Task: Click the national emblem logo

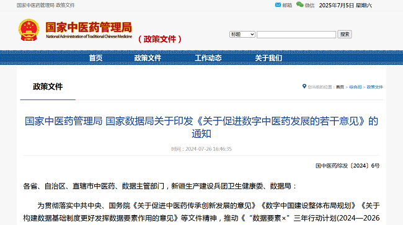Action: (29, 30)
